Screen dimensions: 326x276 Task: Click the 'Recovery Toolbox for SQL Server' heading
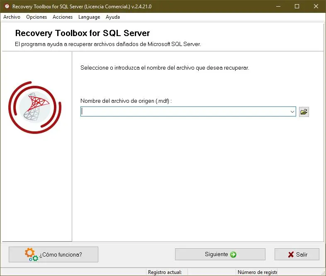[83, 33]
